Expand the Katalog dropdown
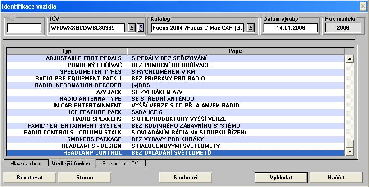This screenshot has height=187, width=369. (251, 28)
